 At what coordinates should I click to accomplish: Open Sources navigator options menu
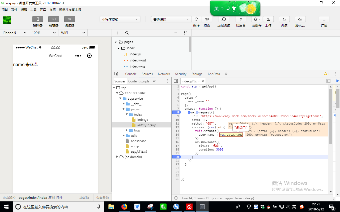pos(167,81)
